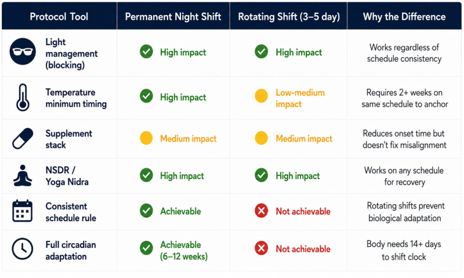Click the Permanent Night Shift column header

pos(173,17)
